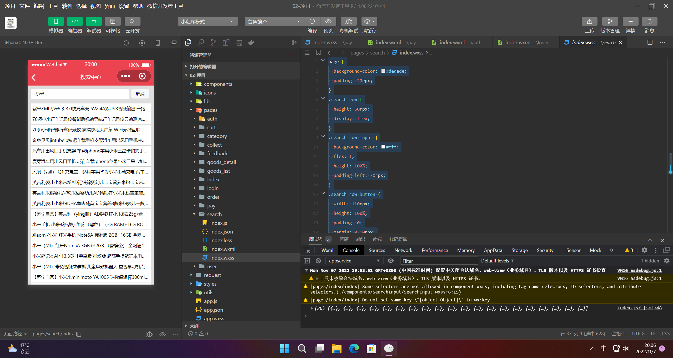Click the compile refresh icon
This screenshot has width=673, height=358.
coord(312,22)
